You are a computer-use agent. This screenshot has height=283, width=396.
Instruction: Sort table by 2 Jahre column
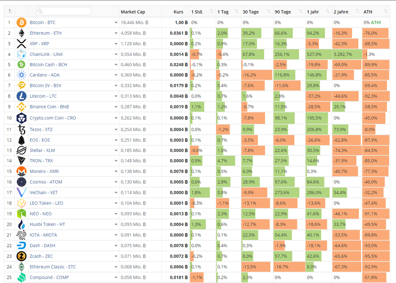point(358,12)
